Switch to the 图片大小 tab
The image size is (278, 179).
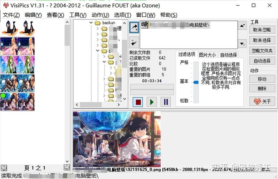[x=208, y=55]
